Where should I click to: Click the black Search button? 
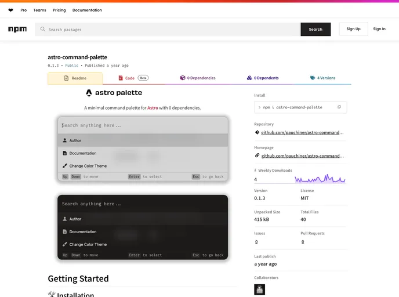pos(315,29)
